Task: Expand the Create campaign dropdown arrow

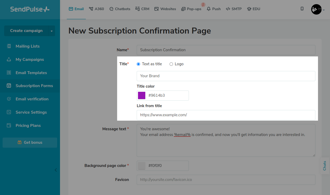Action: click(52, 31)
